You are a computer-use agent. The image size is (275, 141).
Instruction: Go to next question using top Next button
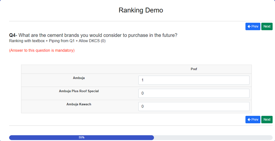click(x=267, y=26)
